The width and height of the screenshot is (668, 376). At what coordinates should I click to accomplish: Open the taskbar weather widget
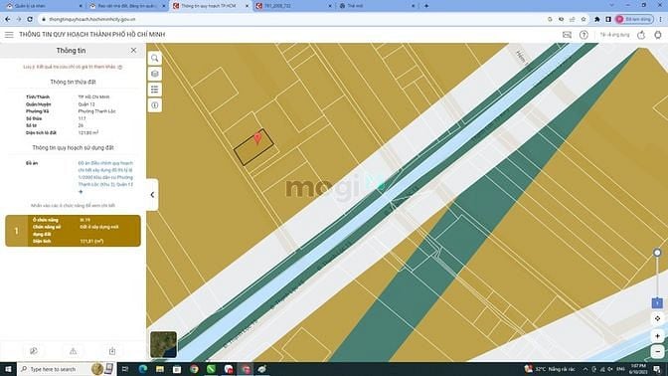[550, 369]
